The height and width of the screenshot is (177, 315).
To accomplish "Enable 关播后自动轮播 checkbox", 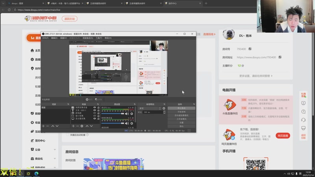I will coord(67,135).
